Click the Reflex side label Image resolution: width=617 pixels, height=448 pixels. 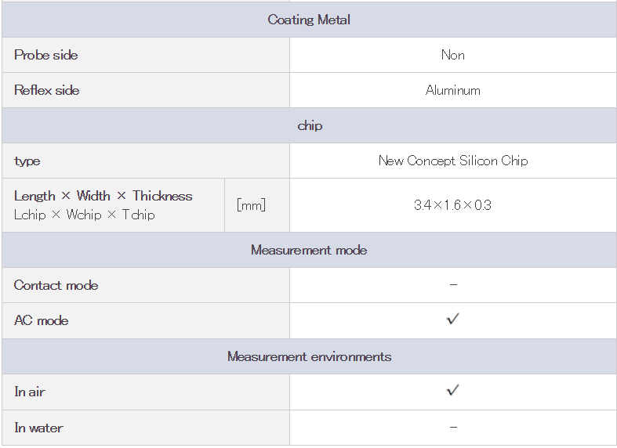click(x=47, y=90)
